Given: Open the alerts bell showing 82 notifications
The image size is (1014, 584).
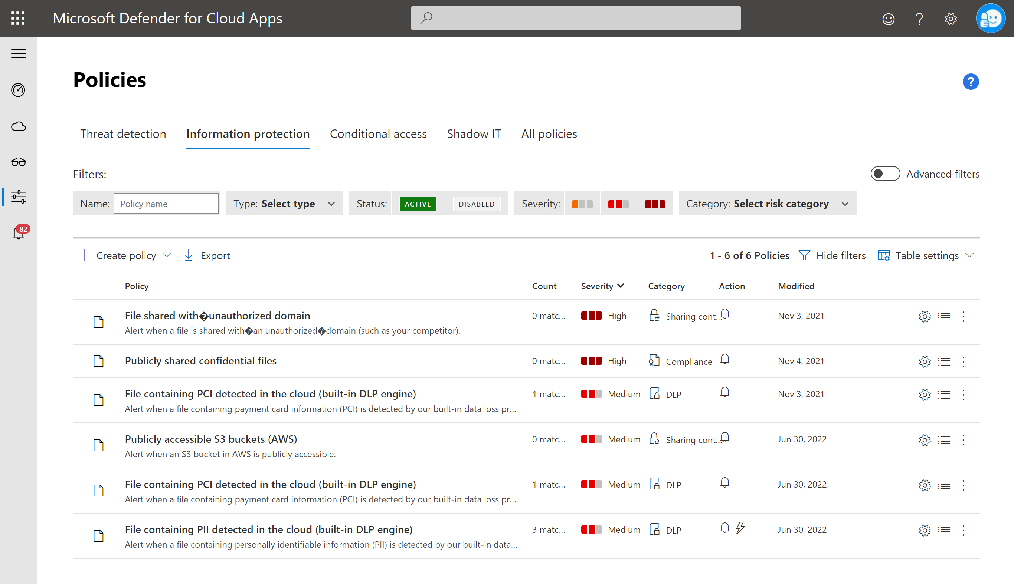Looking at the screenshot, I should pos(19,234).
